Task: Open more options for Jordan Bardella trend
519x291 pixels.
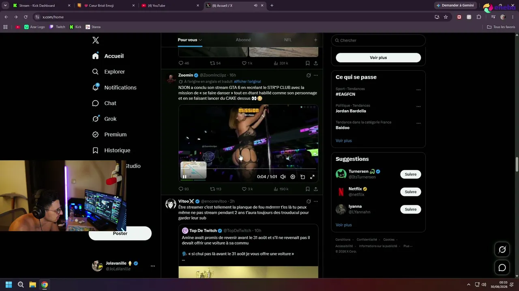Action: tap(418, 106)
